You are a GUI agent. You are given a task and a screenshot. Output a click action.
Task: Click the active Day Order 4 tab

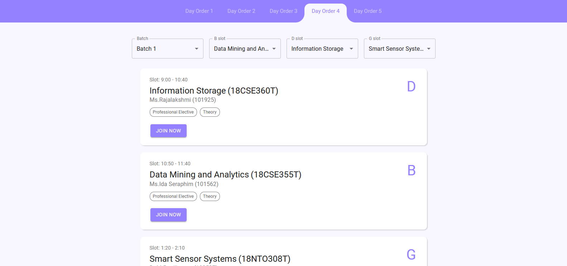[x=325, y=11]
